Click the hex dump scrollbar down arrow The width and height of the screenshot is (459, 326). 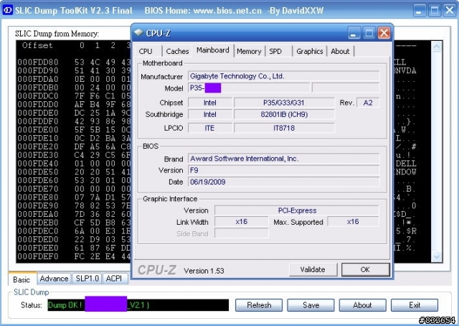pyautogui.click(x=437, y=257)
